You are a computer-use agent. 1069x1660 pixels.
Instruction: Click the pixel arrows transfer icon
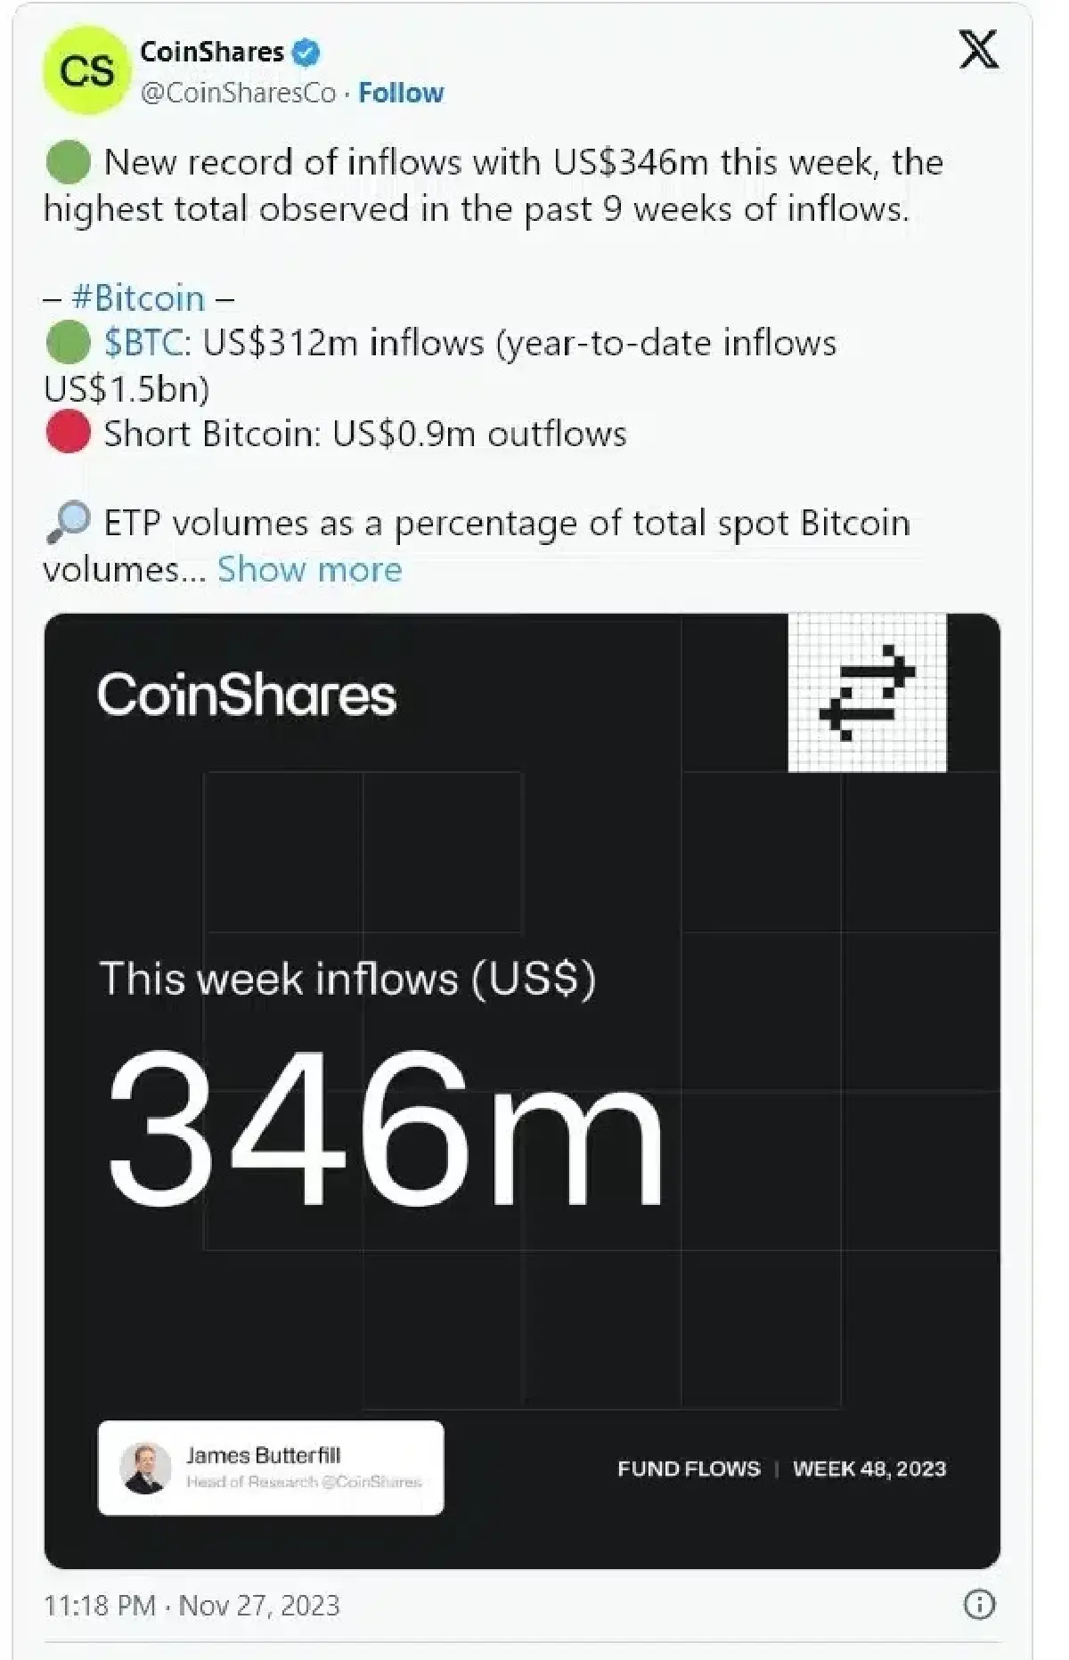tap(867, 692)
